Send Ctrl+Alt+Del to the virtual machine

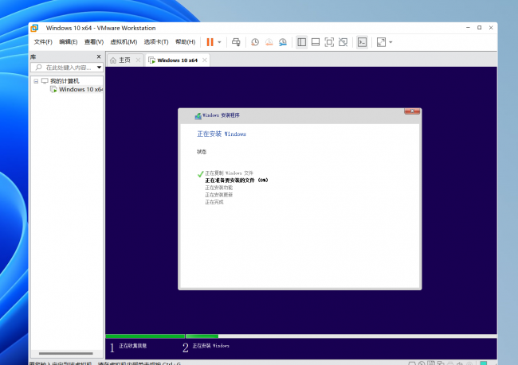pyautogui.click(x=236, y=42)
